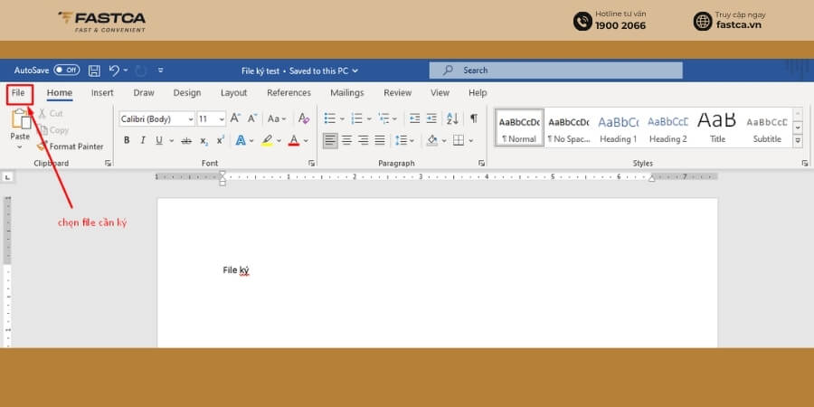Switch to the Insert ribbon tab
Image resolution: width=814 pixels, height=407 pixels.
[x=102, y=93]
